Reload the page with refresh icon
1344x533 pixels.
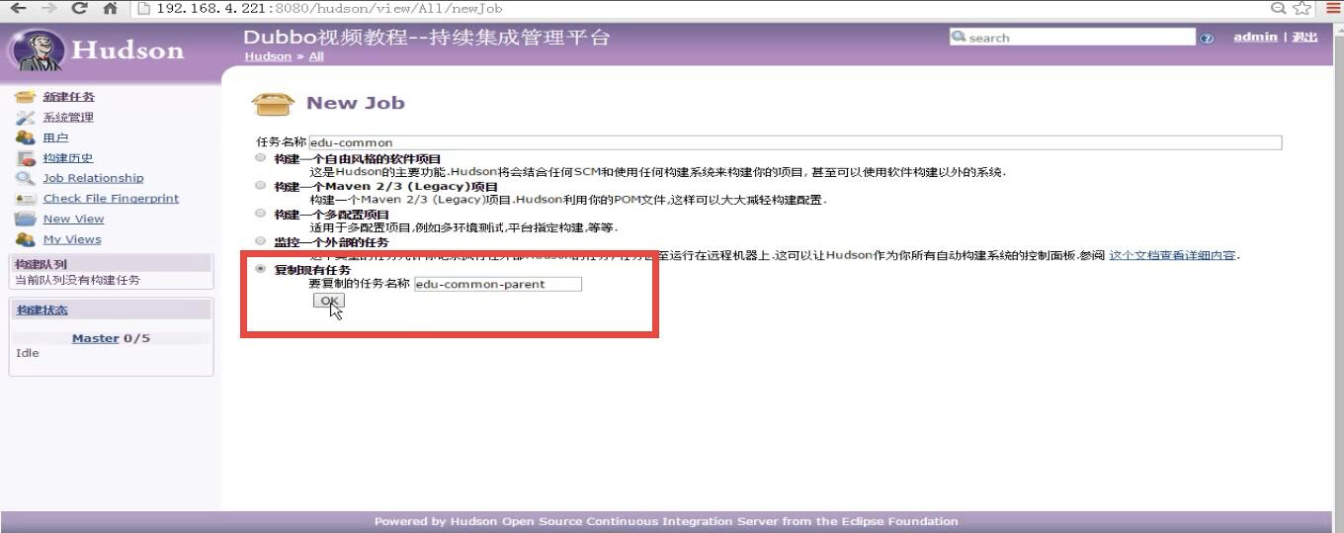pyautogui.click(x=80, y=8)
